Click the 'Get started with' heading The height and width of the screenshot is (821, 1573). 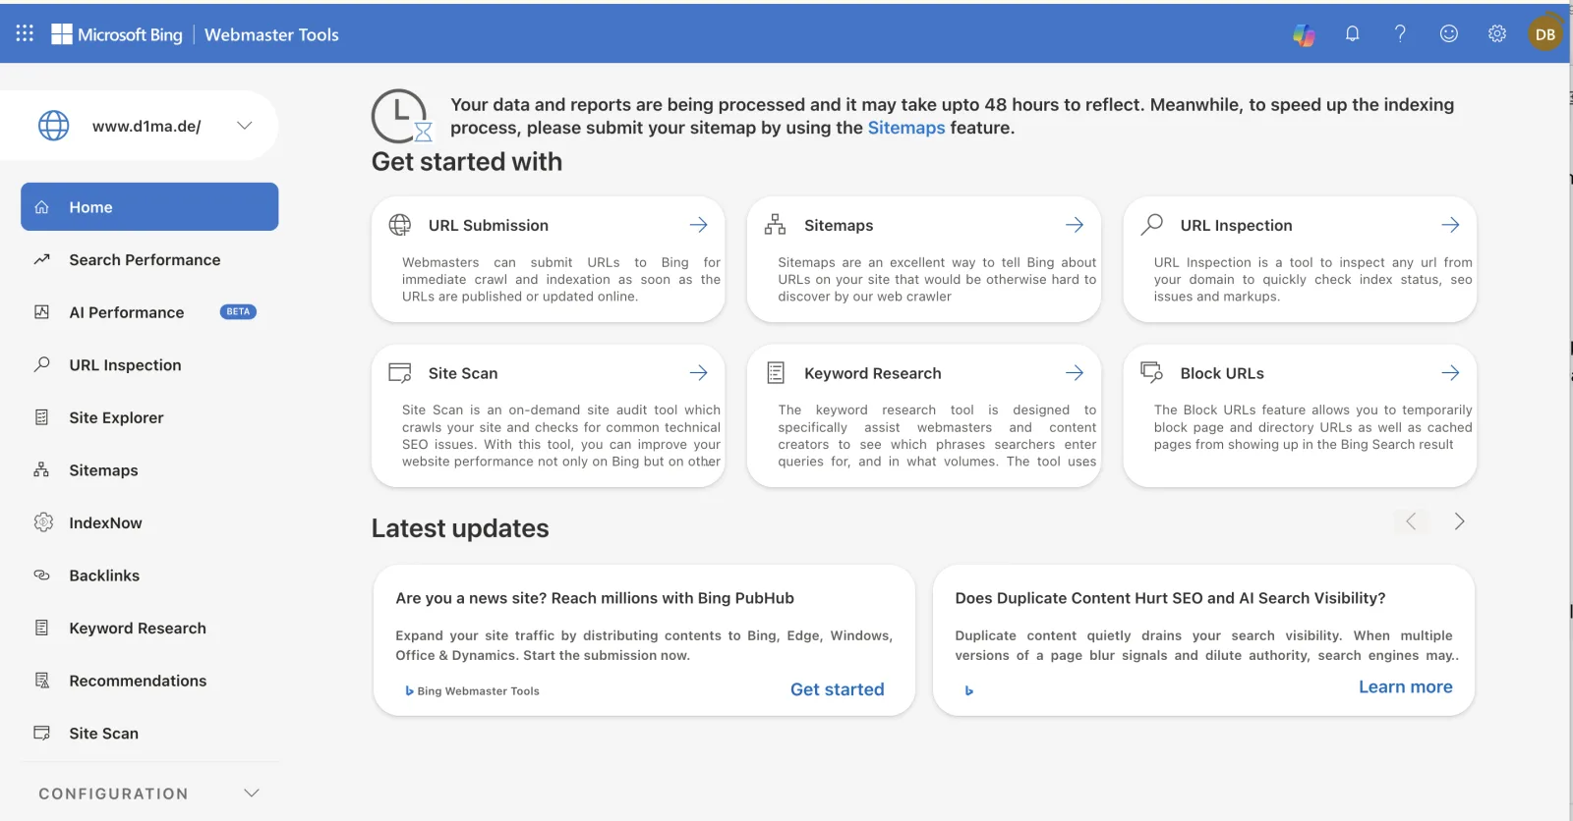click(467, 162)
